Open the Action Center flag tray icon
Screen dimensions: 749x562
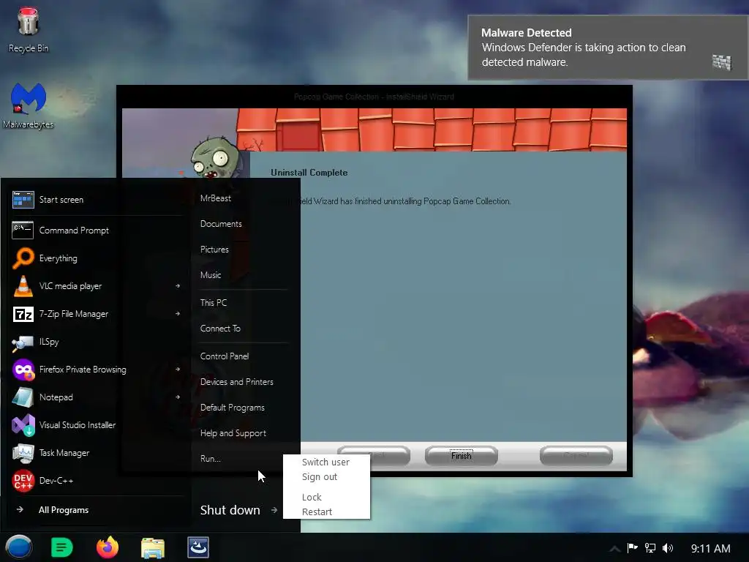pos(633,547)
